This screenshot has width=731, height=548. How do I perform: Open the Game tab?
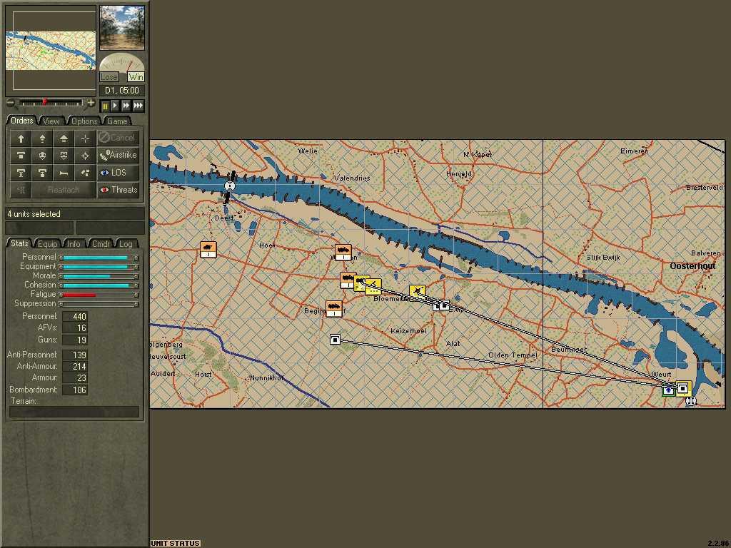[116, 121]
